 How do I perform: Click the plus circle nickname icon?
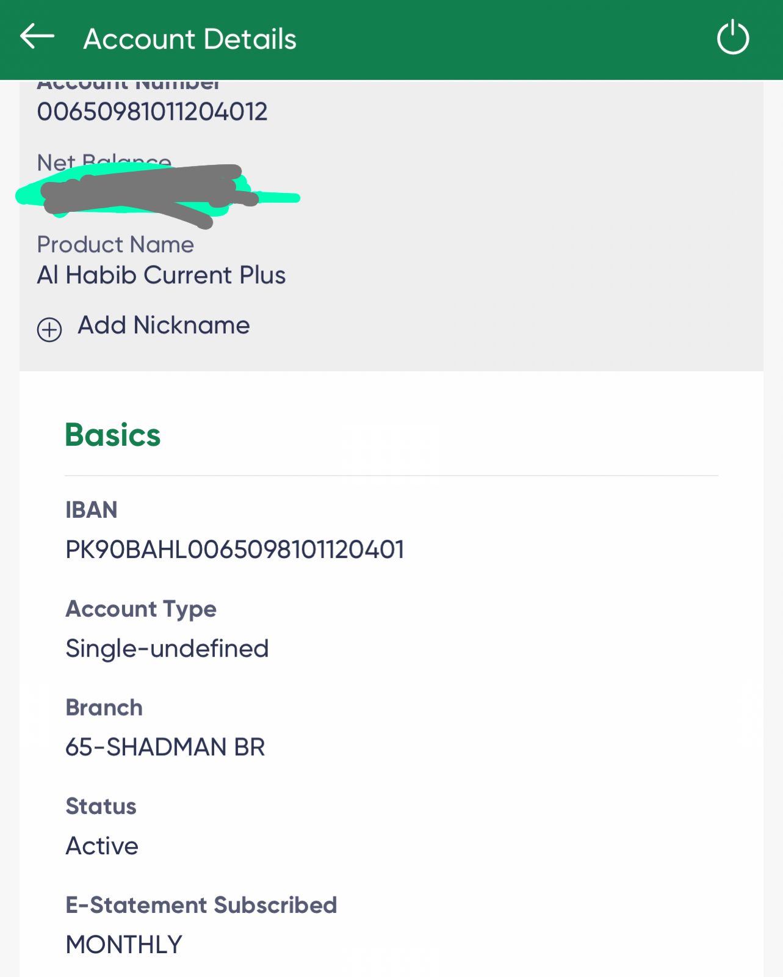pos(49,330)
